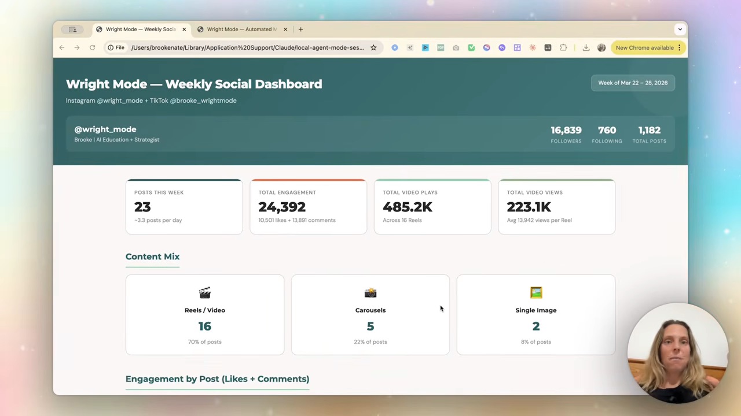741x416 pixels.
Task: Open the dark square extension icon
Action: pos(548,47)
